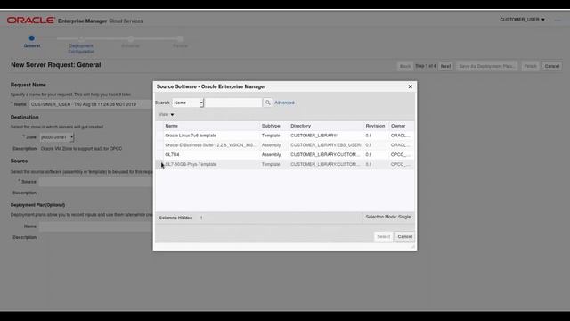Image resolution: width=570 pixels, height=321 pixels.
Task: Click the Next button in wizard
Action: [x=445, y=66]
